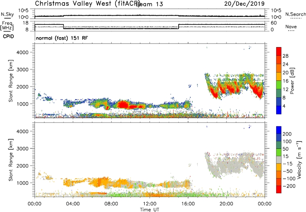Click the '08:00' time axis label
306x212 pixels.
pyautogui.click(x=111, y=204)
